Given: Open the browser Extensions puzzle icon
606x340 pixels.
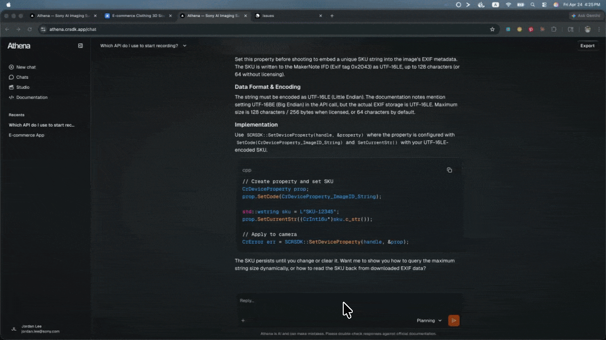Looking at the screenshot, I should tap(554, 29).
